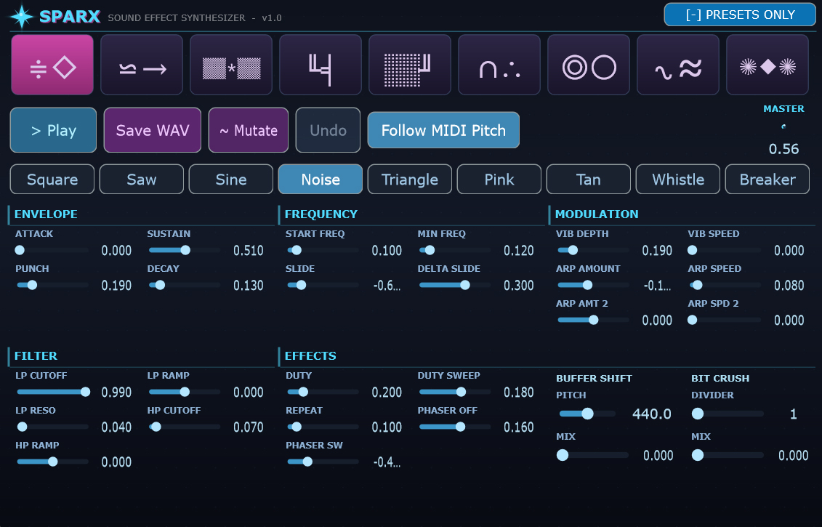Click the HP RAMP slider
Viewport: 822px width, 527px height.
[52, 462]
